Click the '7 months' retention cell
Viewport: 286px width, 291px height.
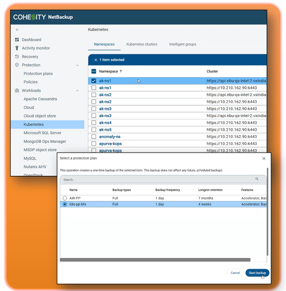[x=206, y=198]
